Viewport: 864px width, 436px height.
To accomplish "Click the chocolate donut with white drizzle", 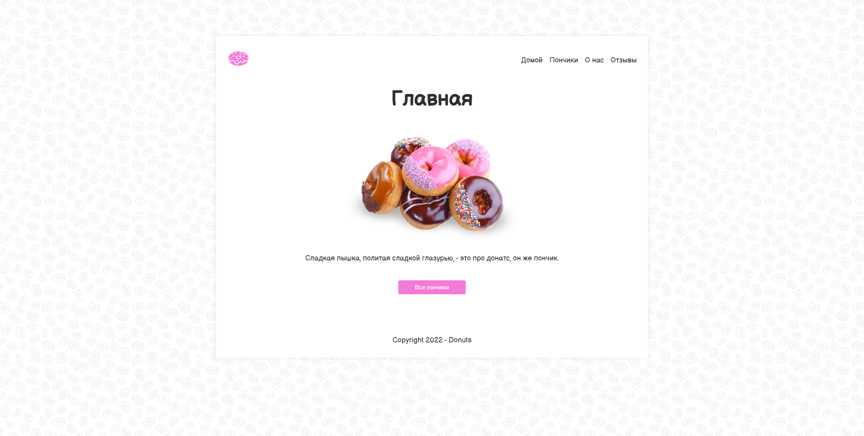I will point(424,209).
